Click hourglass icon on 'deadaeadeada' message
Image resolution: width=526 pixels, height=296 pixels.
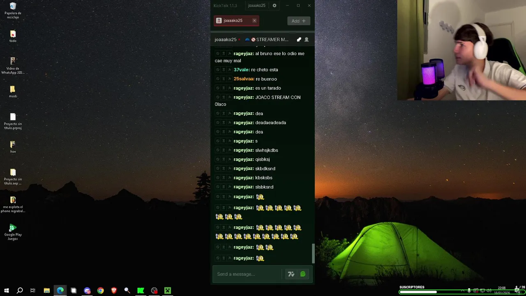[x=224, y=123]
